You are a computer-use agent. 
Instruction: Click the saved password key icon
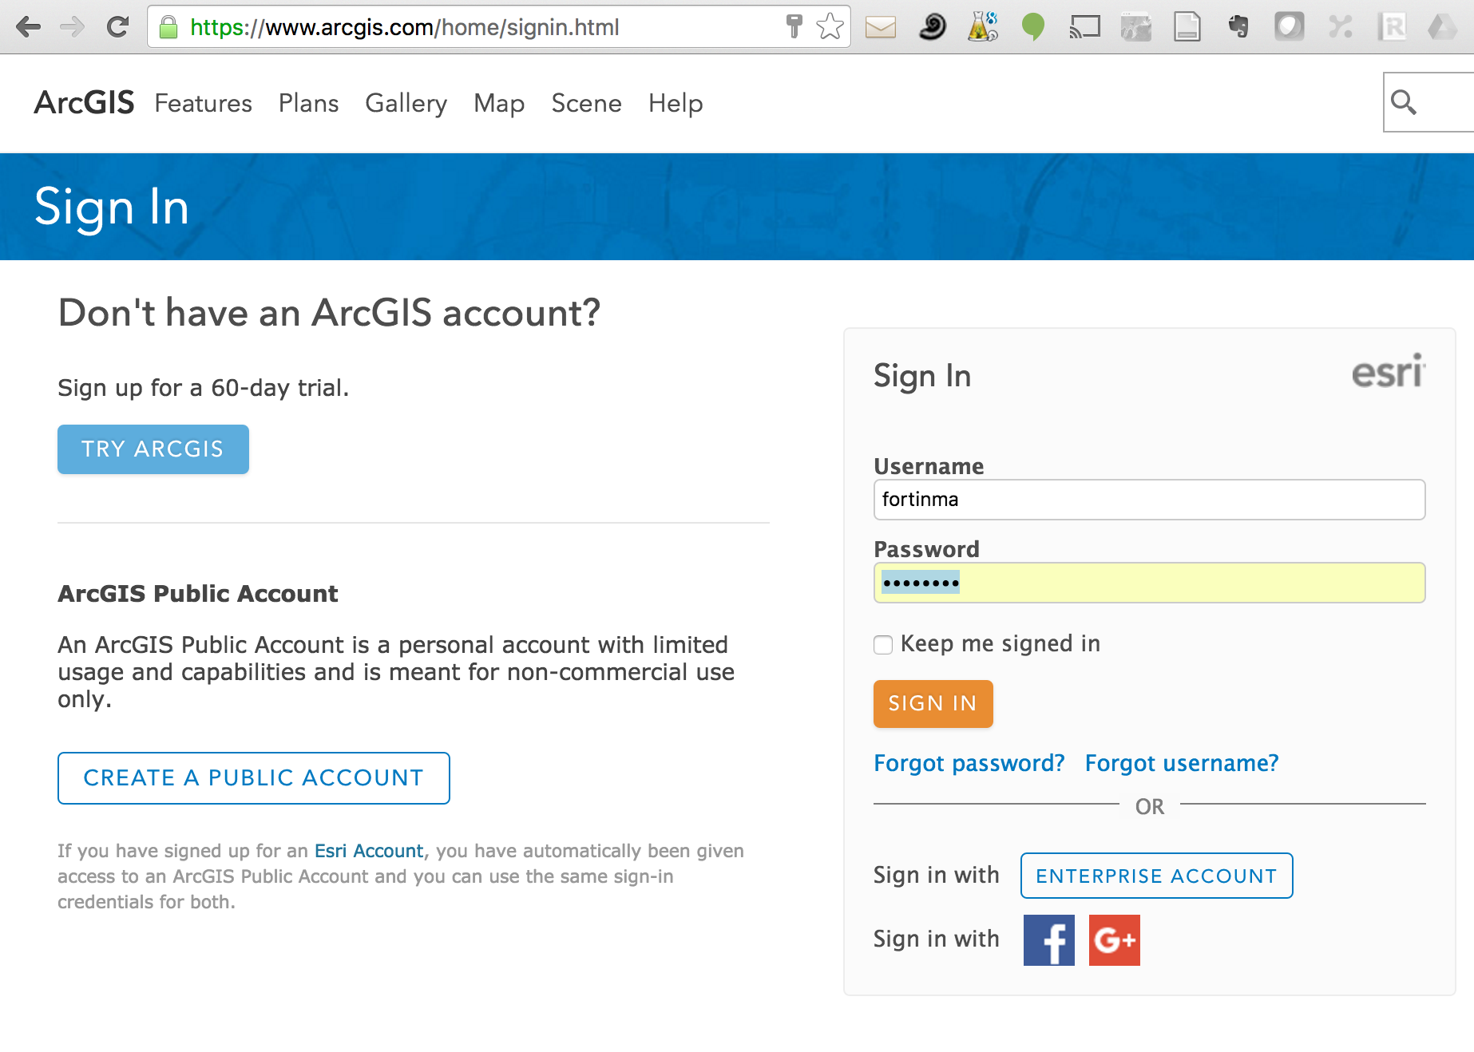pos(794,26)
